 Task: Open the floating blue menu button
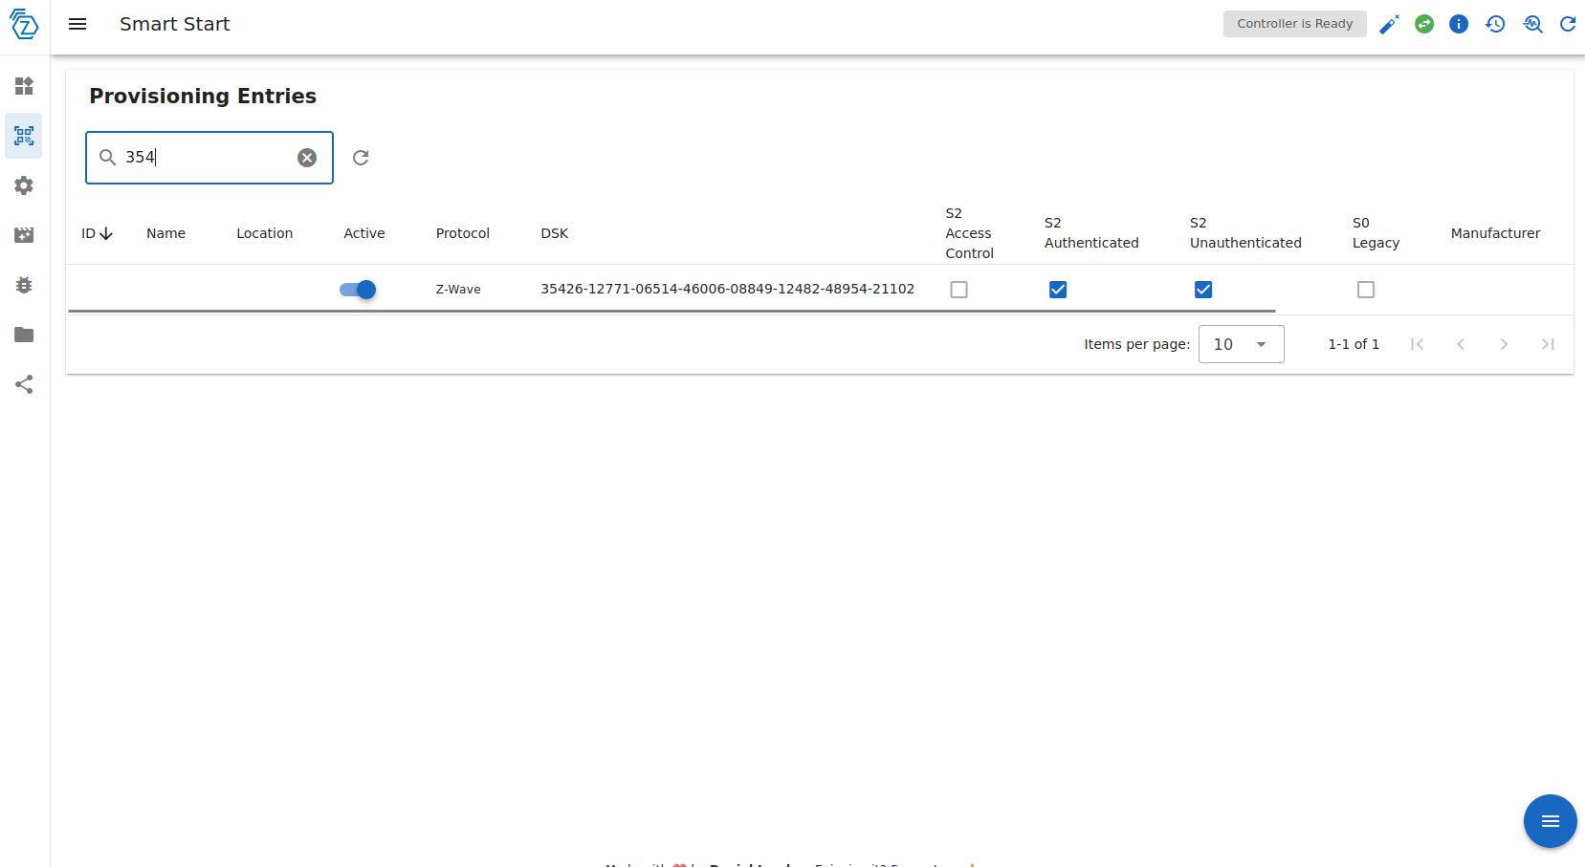coord(1551,821)
